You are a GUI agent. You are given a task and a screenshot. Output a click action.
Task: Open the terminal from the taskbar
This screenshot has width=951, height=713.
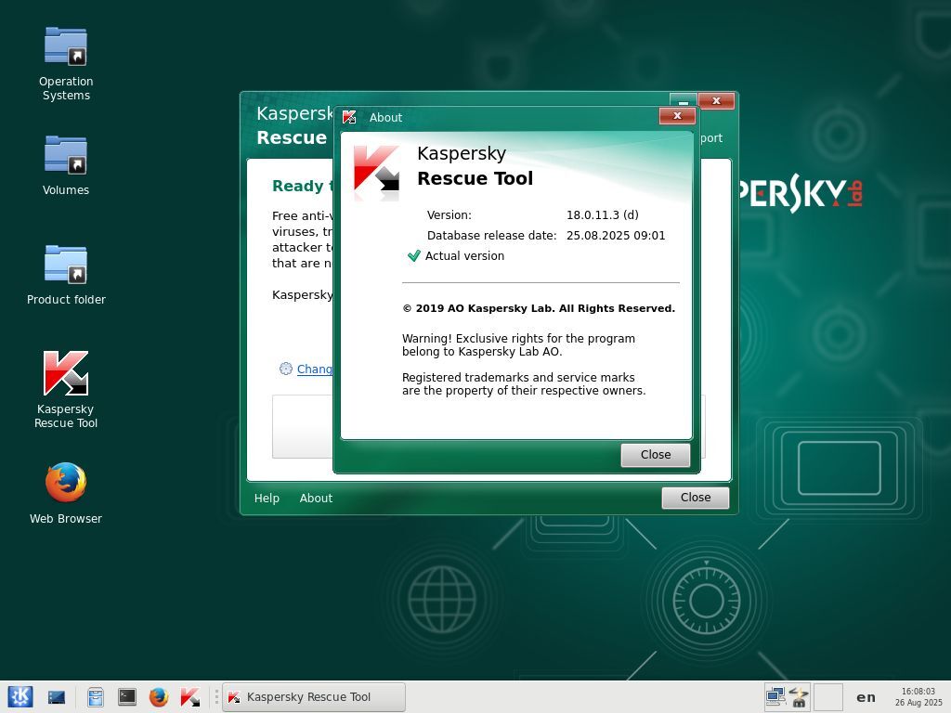[127, 696]
